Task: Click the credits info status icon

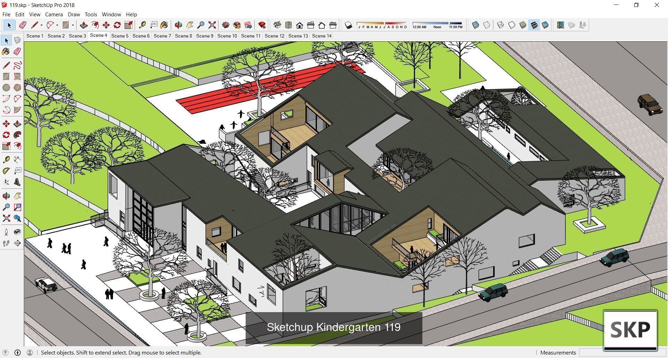Action: click(17, 352)
